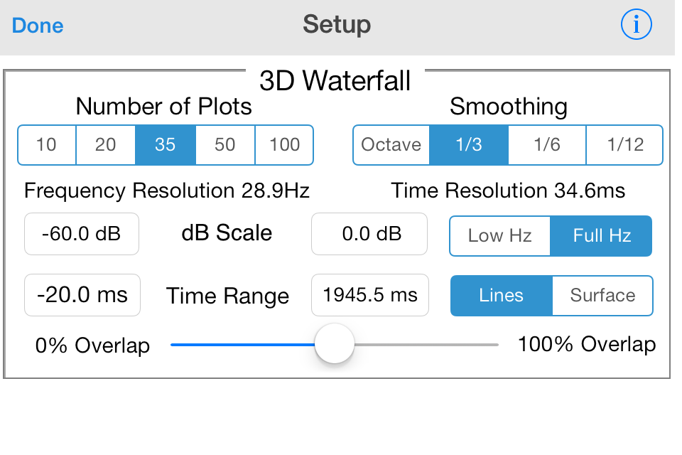Click the 0.0 dB scale field
Image resolution: width=682 pixels, height=455 pixels.
(x=369, y=234)
